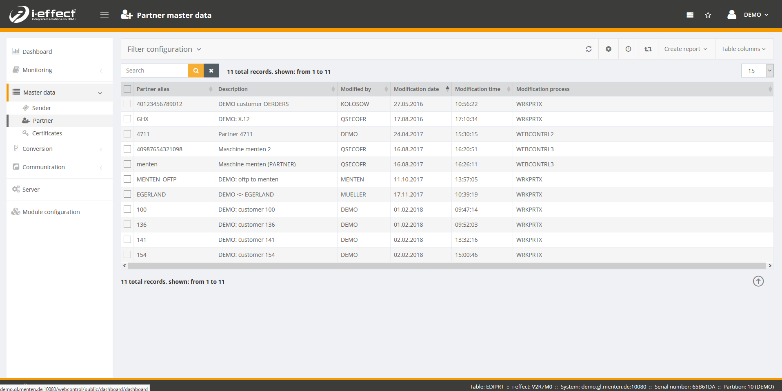Click the favorites star icon in header
This screenshot has width=782, height=391.
tap(708, 15)
